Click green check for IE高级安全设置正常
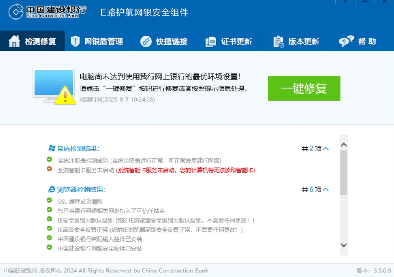The width and height of the screenshot is (394, 277). tap(49, 228)
